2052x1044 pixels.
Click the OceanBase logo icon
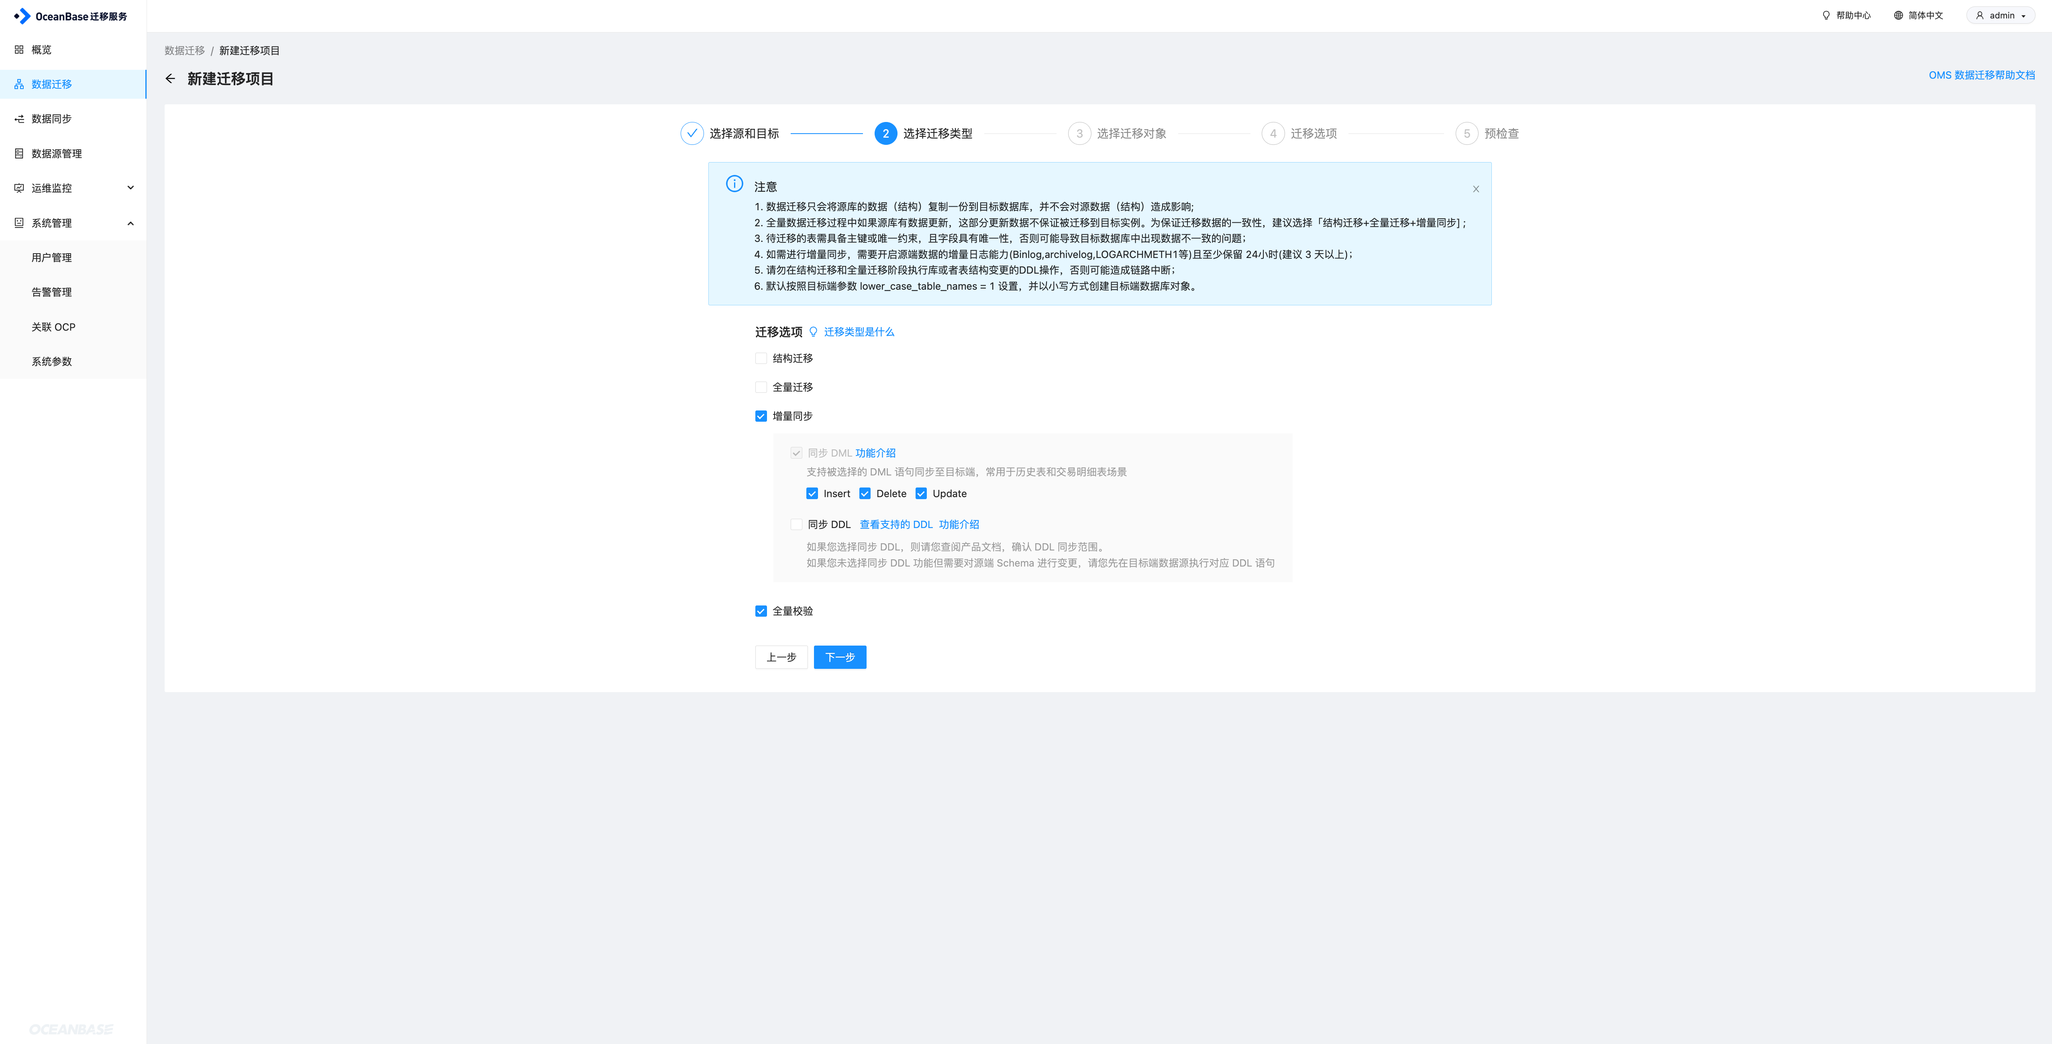point(22,16)
